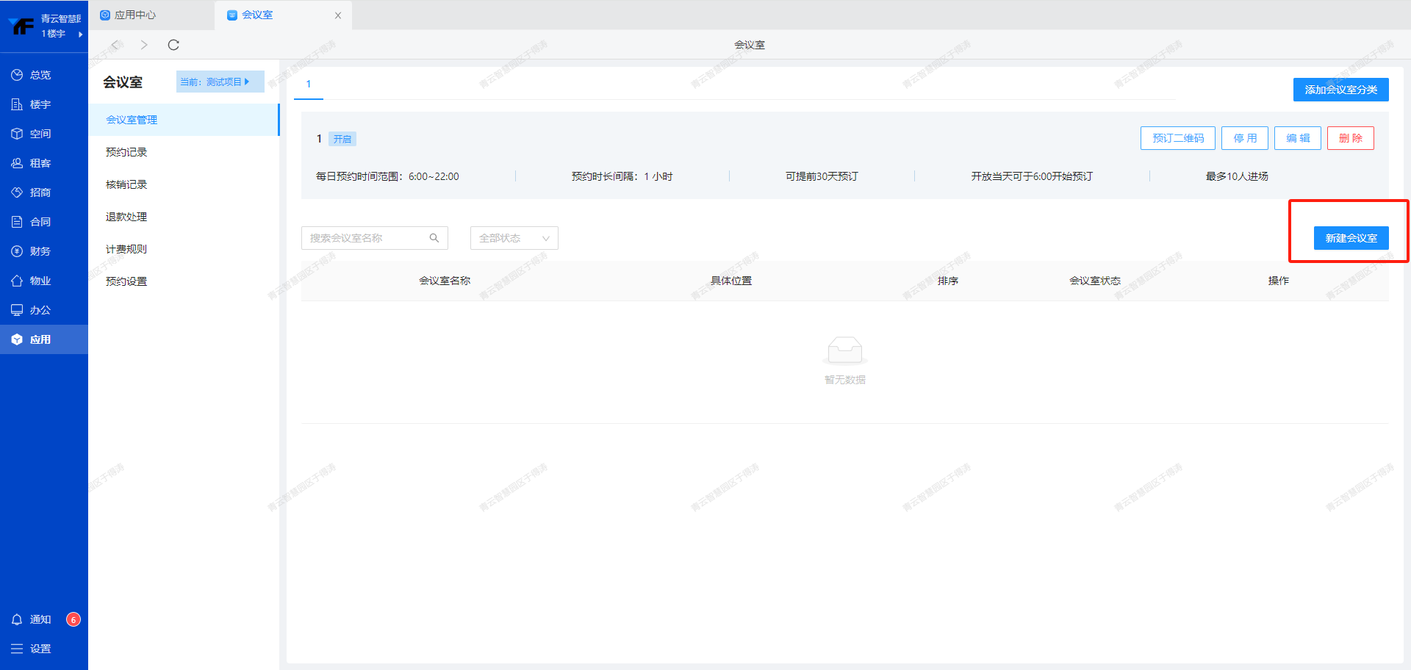The image size is (1411, 670).
Task: Click the 添加会议室分类 button
Action: pyautogui.click(x=1340, y=90)
